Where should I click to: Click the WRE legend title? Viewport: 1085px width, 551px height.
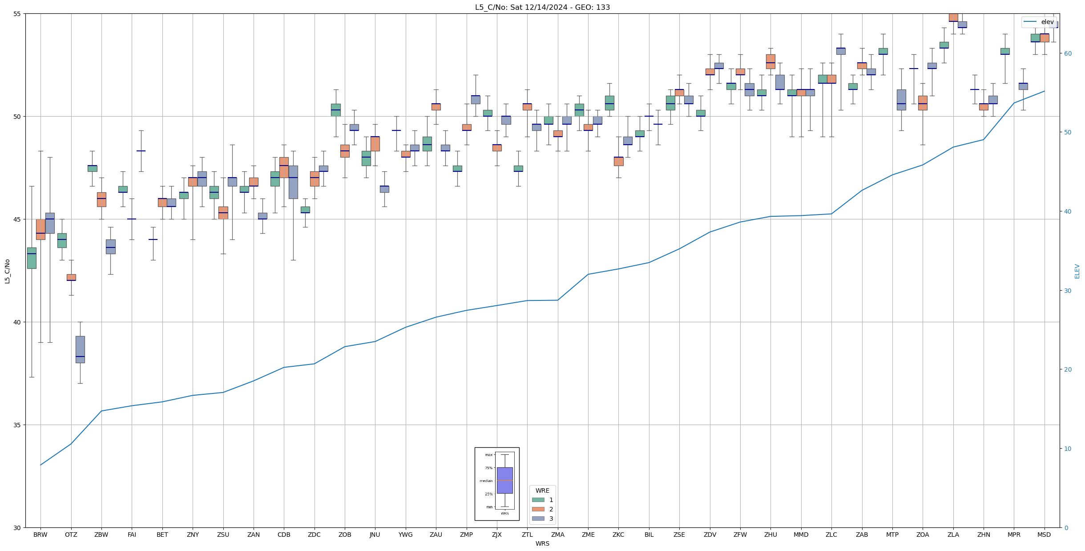pos(542,490)
